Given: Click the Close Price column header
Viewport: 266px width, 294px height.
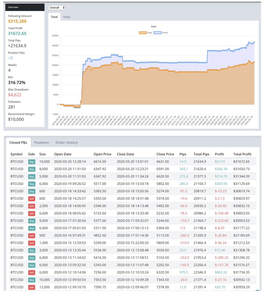Looking at the screenshot, I should point(165,154).
